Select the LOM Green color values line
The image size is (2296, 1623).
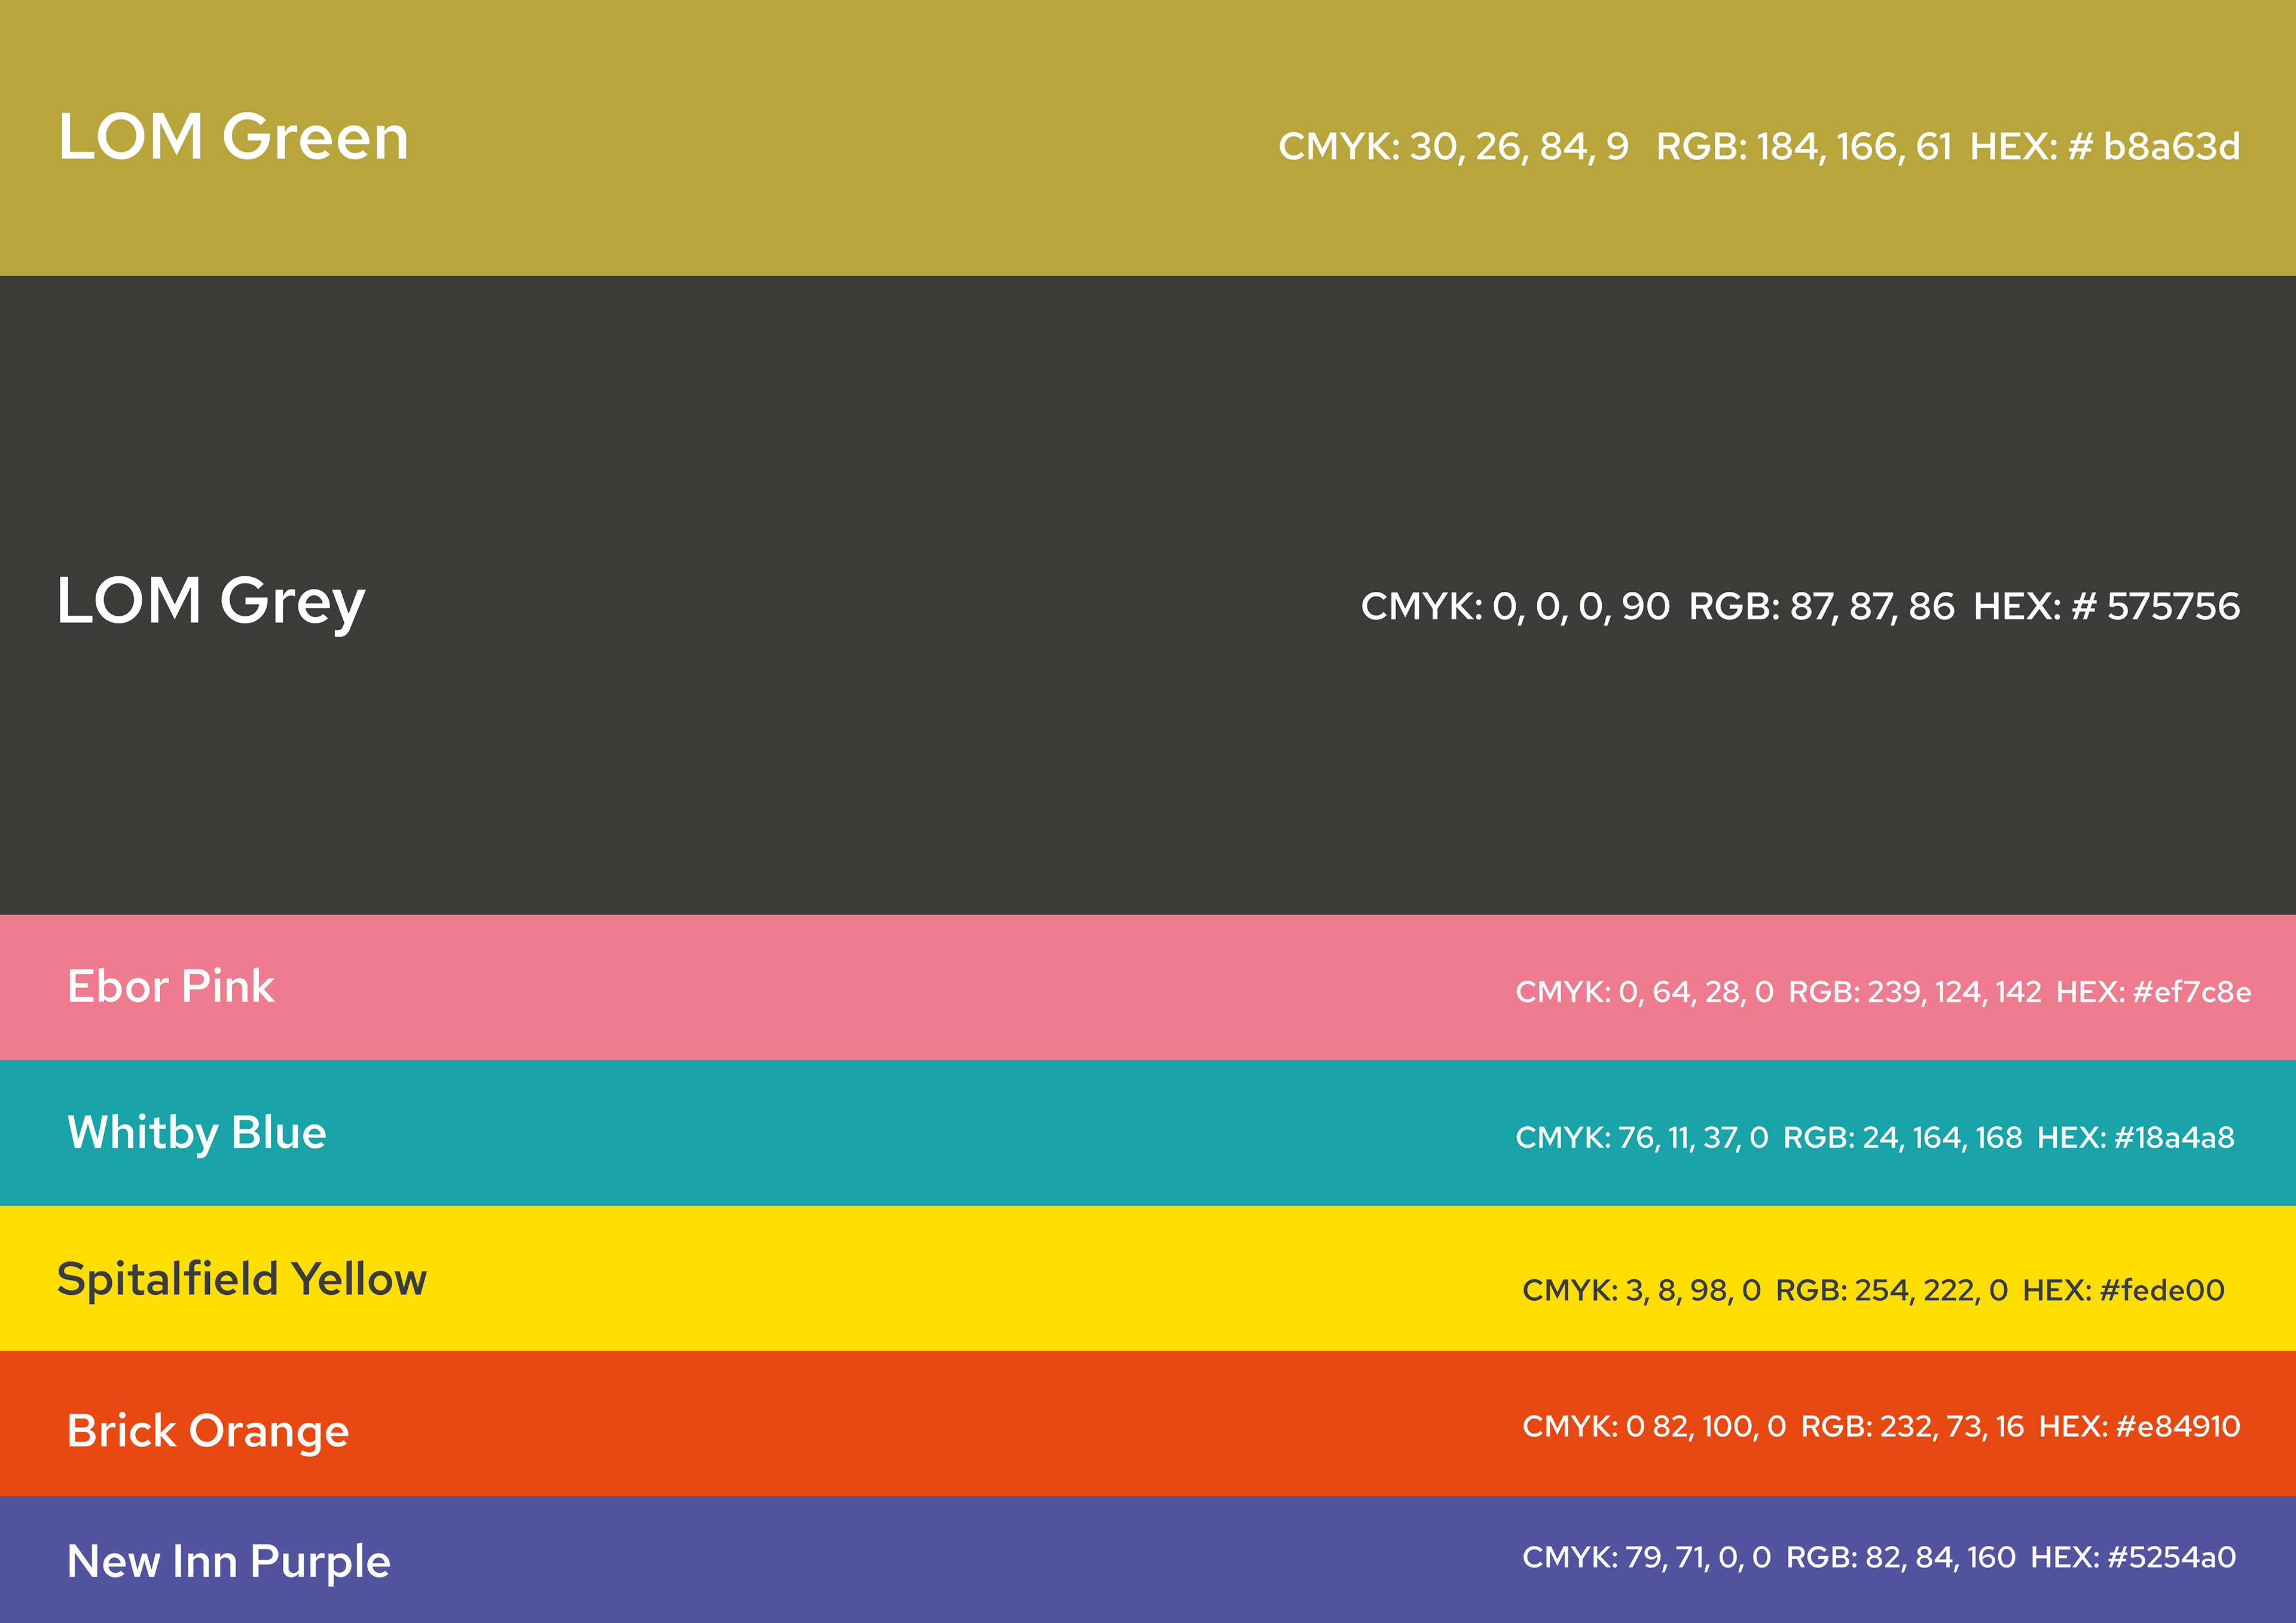[1759, 147]
